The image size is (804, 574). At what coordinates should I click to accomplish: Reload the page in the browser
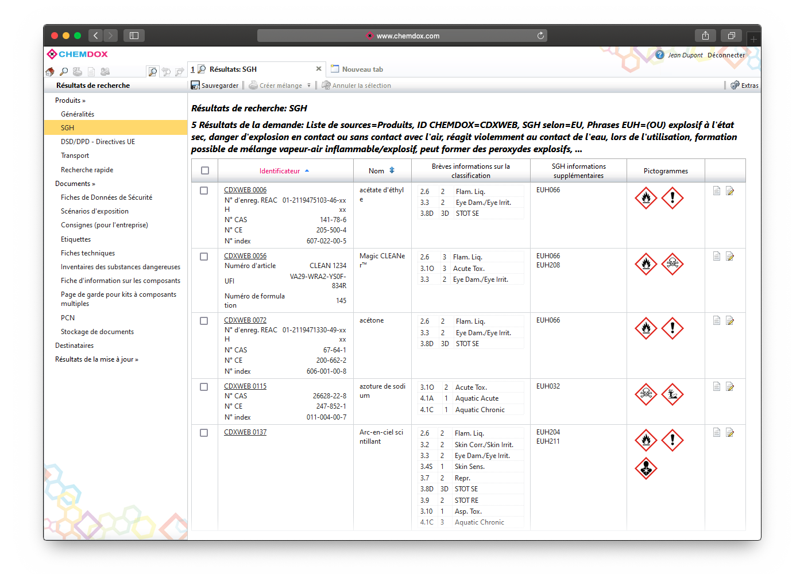click(540, 36)
